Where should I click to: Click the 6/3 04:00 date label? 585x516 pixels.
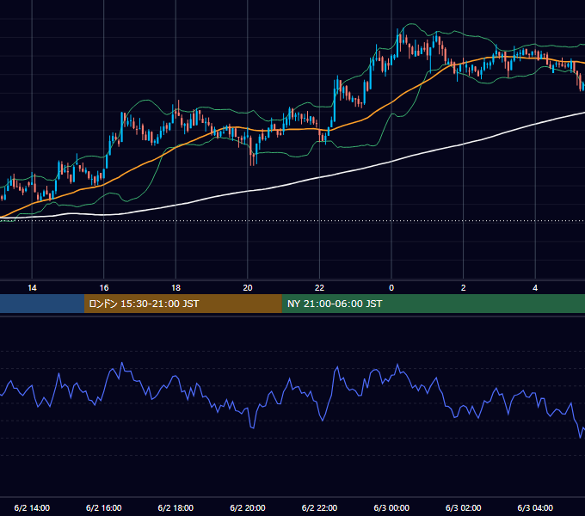535,507
